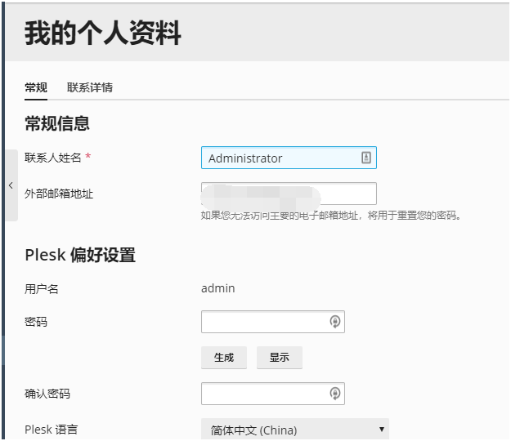
Task: Click the key icon in 确认密码 field
Action: point(334,394)
